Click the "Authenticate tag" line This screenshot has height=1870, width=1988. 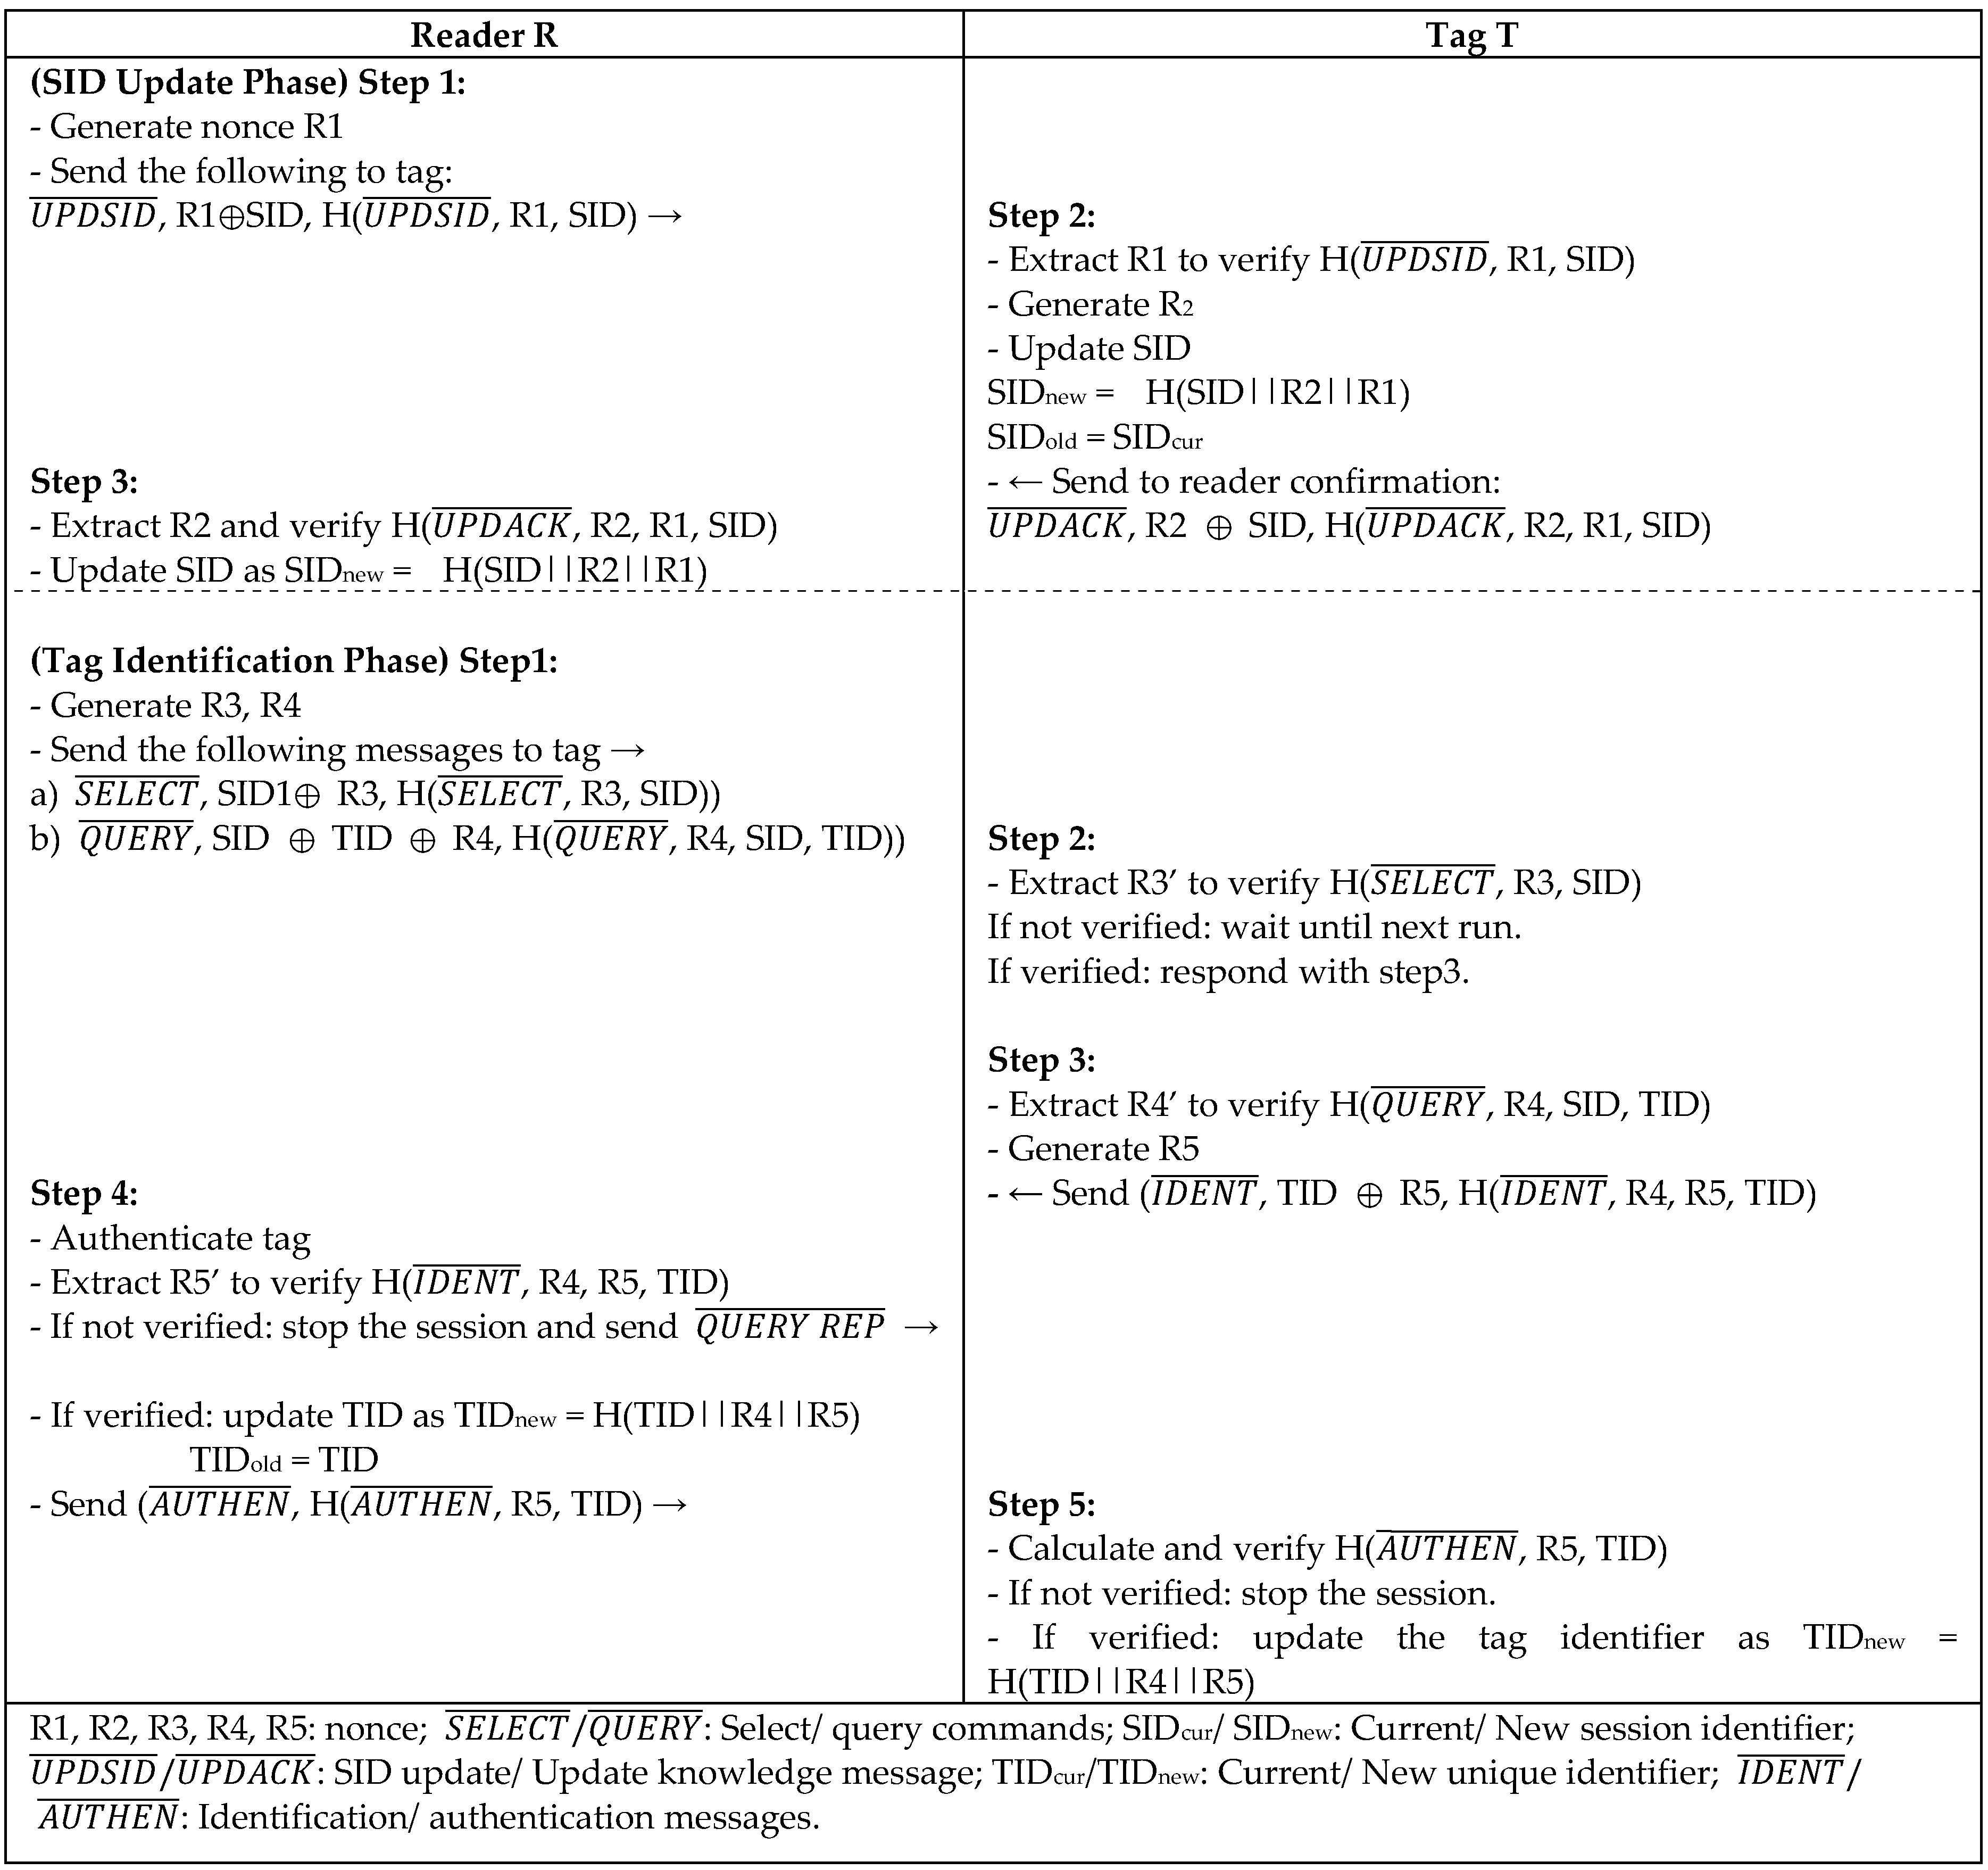click(x=171, y=1239)
